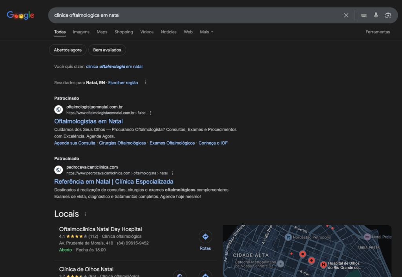The height and width of the screenshot is (277, 402).
Task: Click the suggested spelling clinica oftalmologia em natal
Action: [x=114, y=67]
